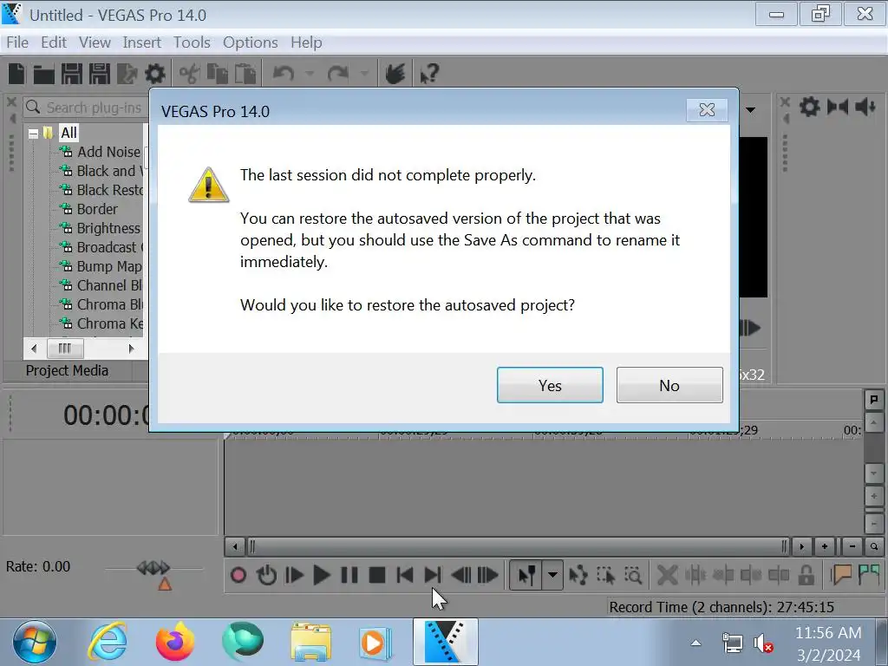Image resolution: width=888 pixels, height=666 pixels.
Task: Close the VEGAS Pro 14.0 dialog
Action: tap(706, 110)
